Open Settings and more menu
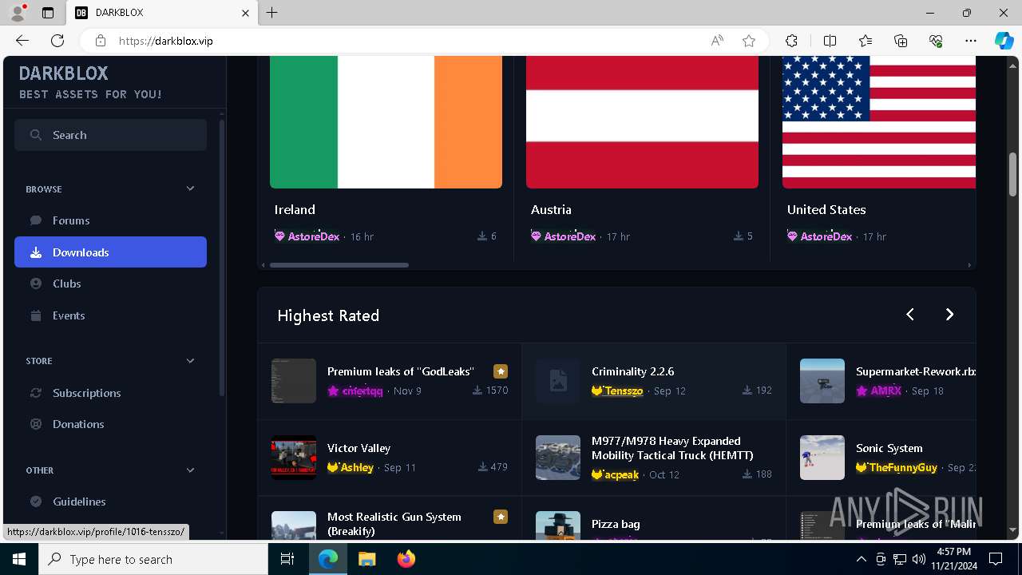Image resolution: width=1022 pixels, height=575 pixels. point(971,41)
